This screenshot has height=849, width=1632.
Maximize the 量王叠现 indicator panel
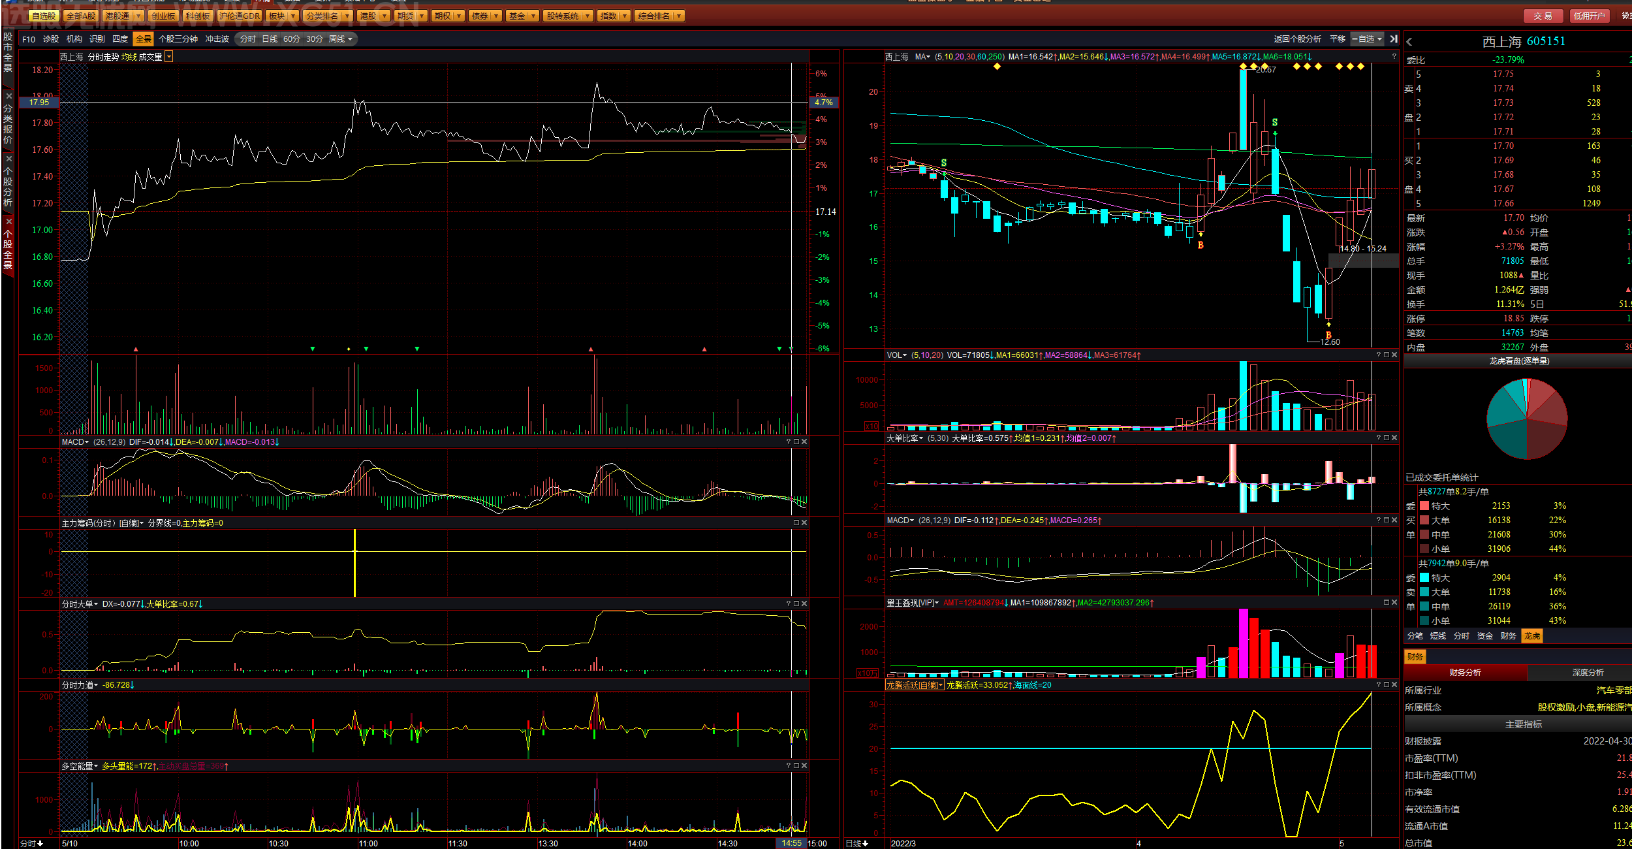1387,603
